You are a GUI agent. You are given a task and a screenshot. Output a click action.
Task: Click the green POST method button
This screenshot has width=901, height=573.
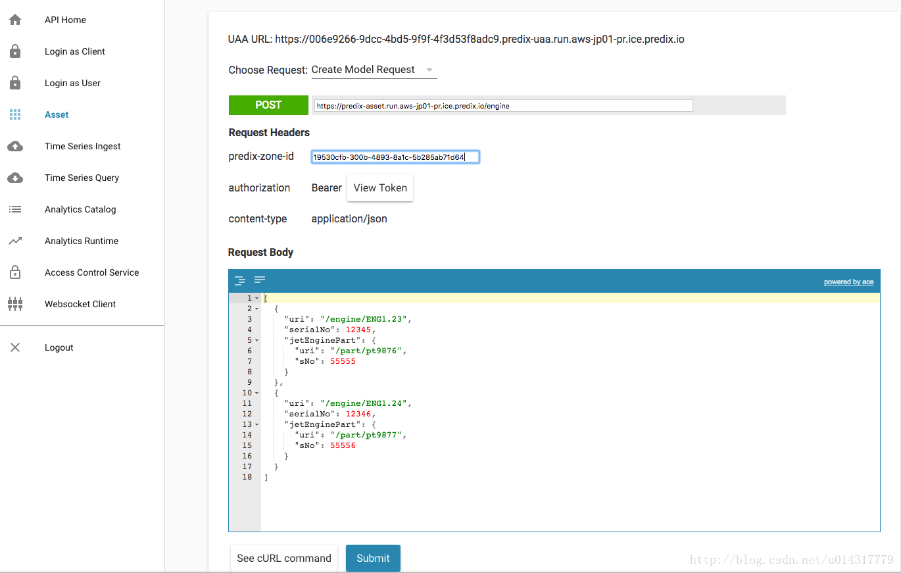click(268, 105)
